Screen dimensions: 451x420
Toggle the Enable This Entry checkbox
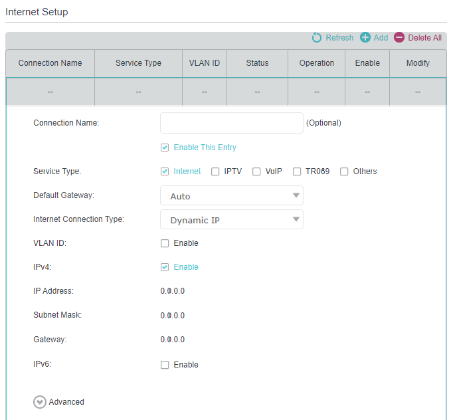[165, 148]
